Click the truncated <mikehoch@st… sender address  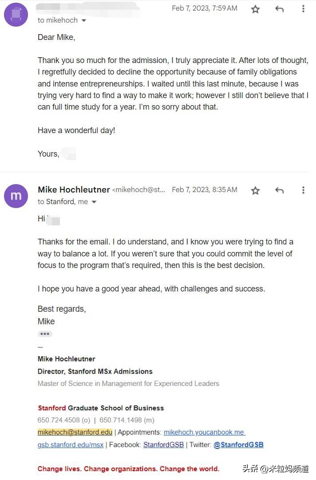pyautogui.click(x=139, y=190)
